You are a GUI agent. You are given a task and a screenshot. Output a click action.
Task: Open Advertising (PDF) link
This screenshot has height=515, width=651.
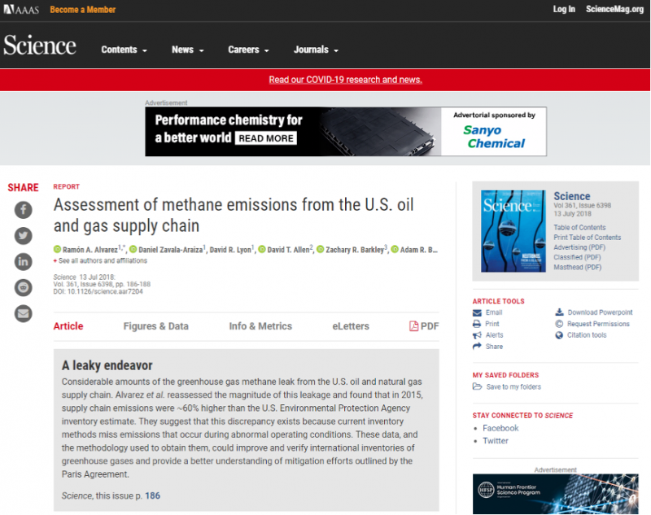(579, 247)
